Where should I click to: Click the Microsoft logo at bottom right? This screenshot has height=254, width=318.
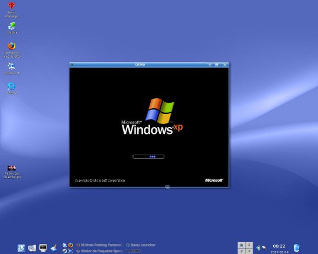click(214, 181)
